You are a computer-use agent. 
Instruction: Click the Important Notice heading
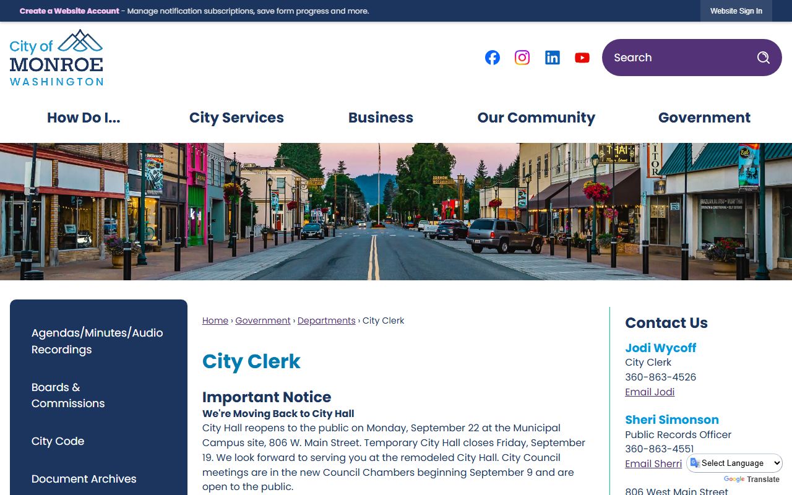click(x=267, y=397)
